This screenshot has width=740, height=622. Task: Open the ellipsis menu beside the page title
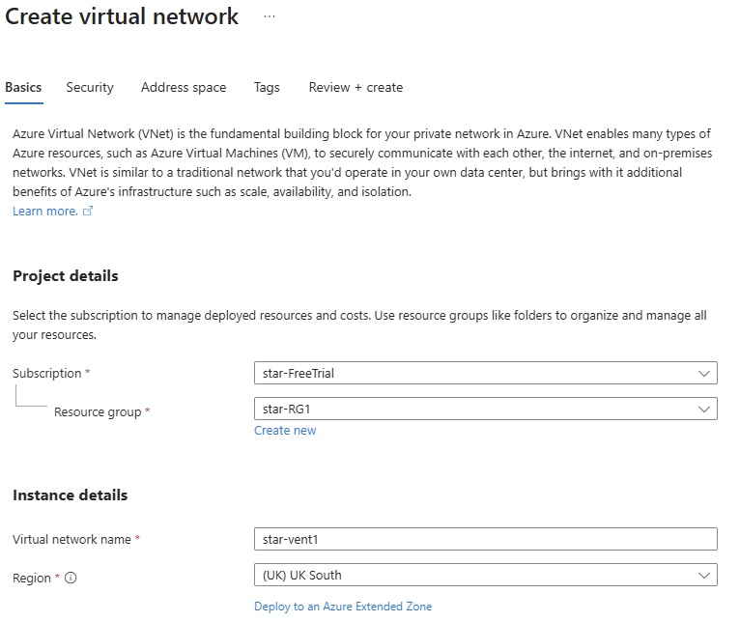(x=270, y=16)
